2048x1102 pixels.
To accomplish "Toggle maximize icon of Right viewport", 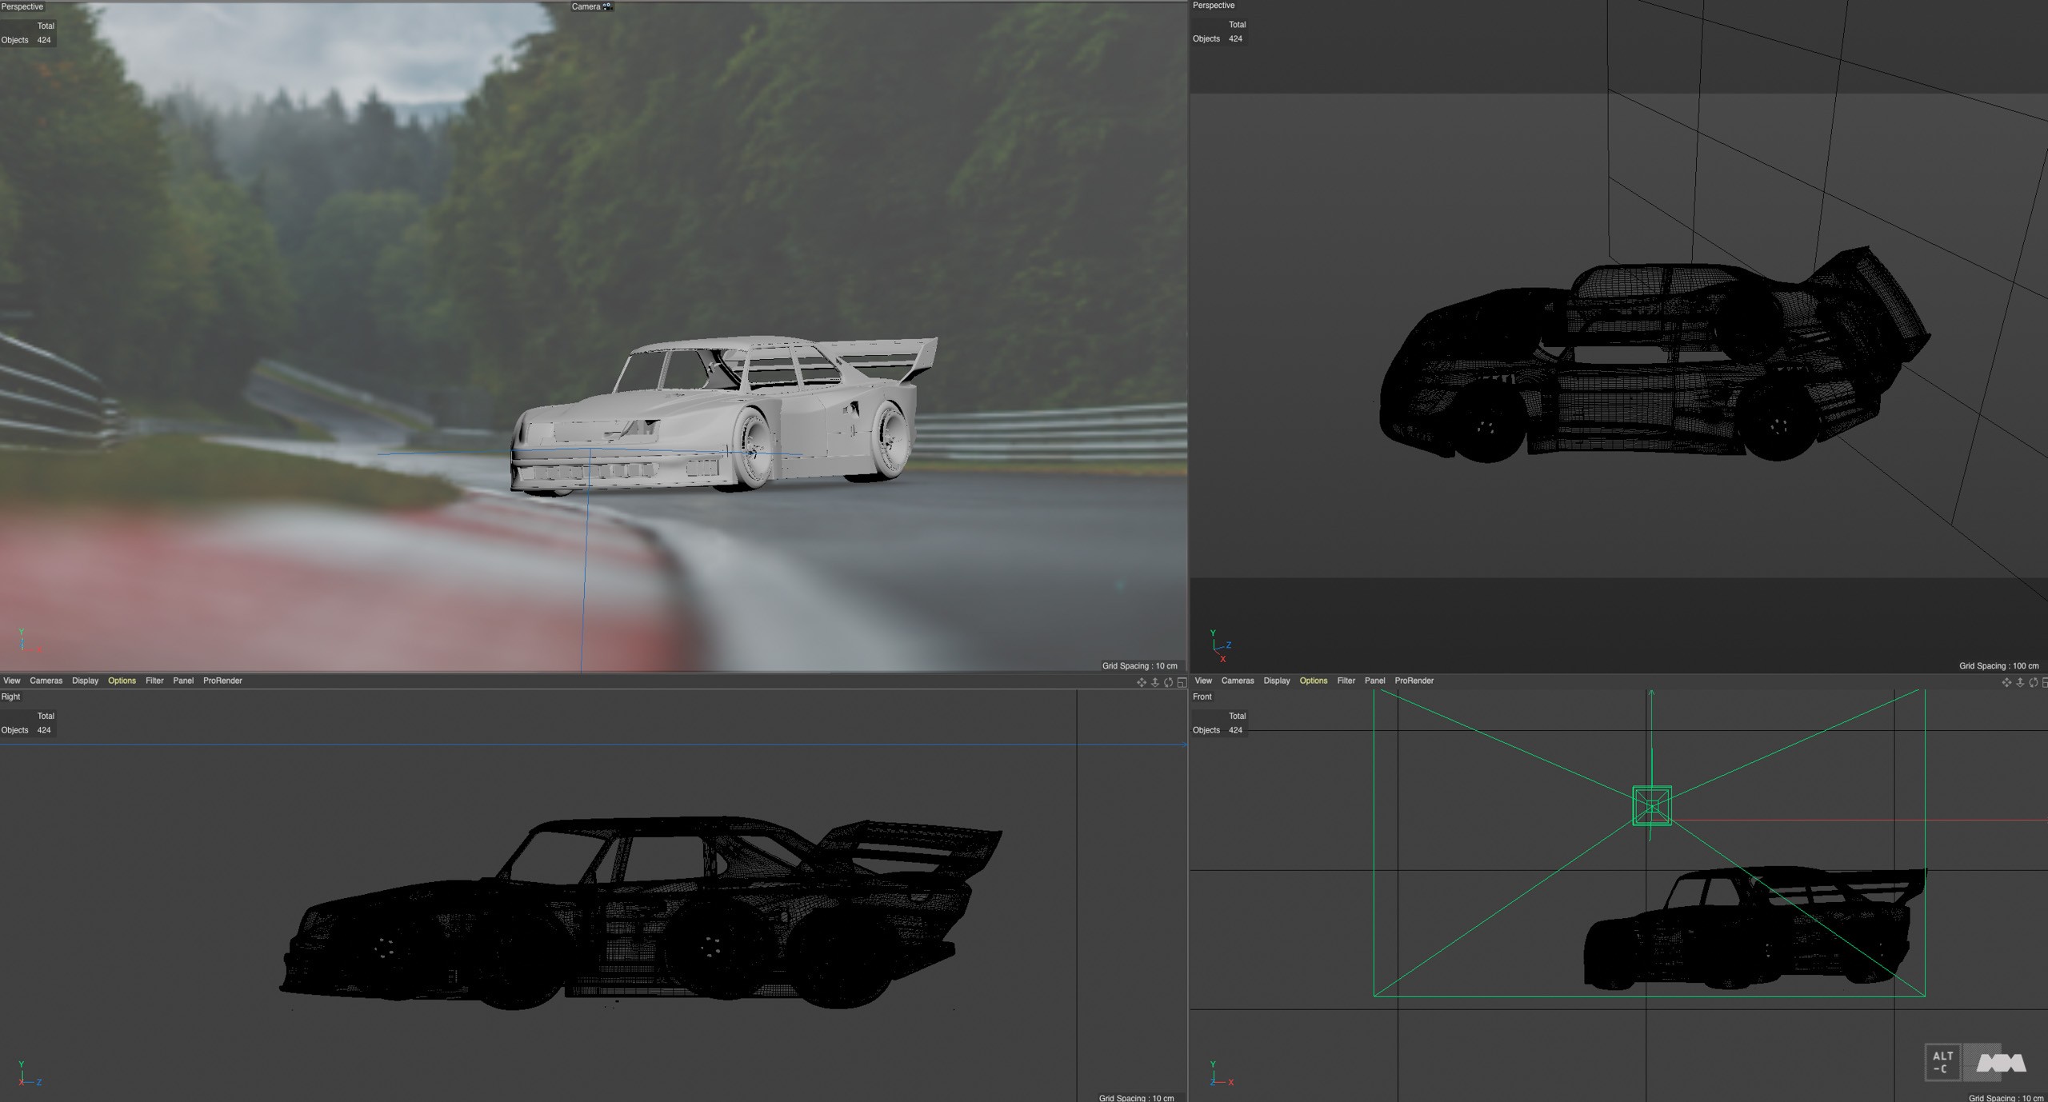I will [x=1182, y=682].
